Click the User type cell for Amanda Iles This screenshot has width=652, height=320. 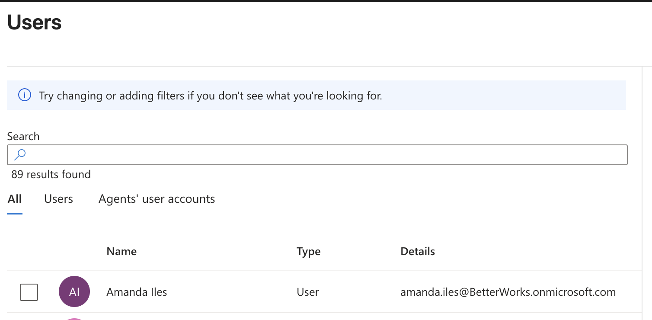(308, 292)
